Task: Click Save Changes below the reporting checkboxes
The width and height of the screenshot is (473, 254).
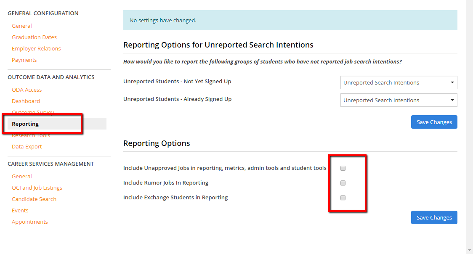Action: click(434, 218)
